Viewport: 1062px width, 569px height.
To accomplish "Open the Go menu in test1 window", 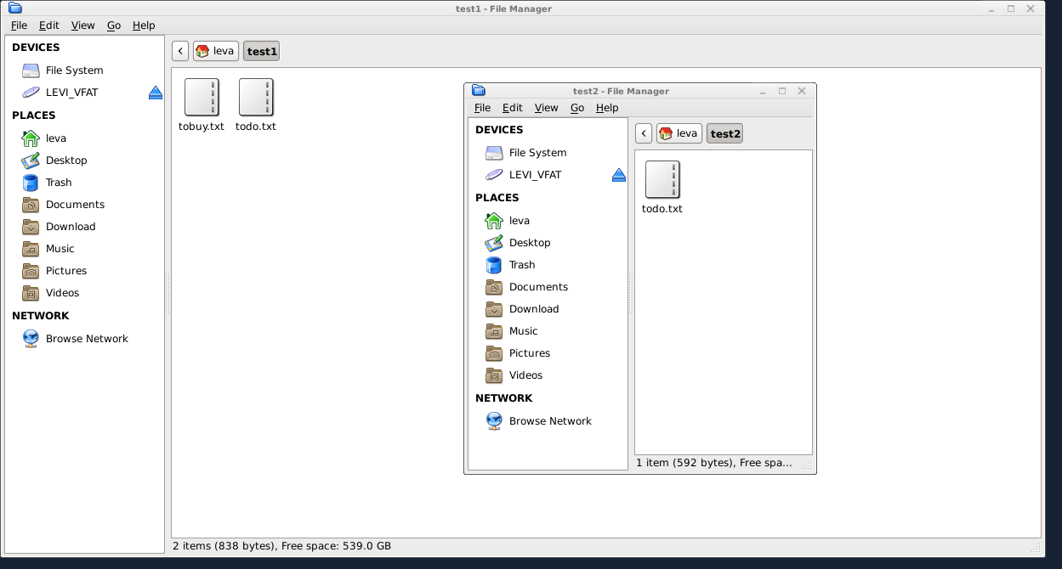I will [114, 25].
